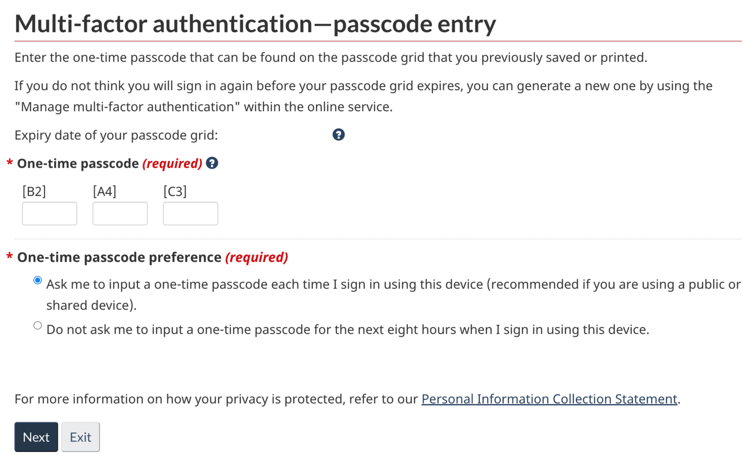
Task: Select 'Ask me to input' passcode radio button
Action: tap(38, 280)
